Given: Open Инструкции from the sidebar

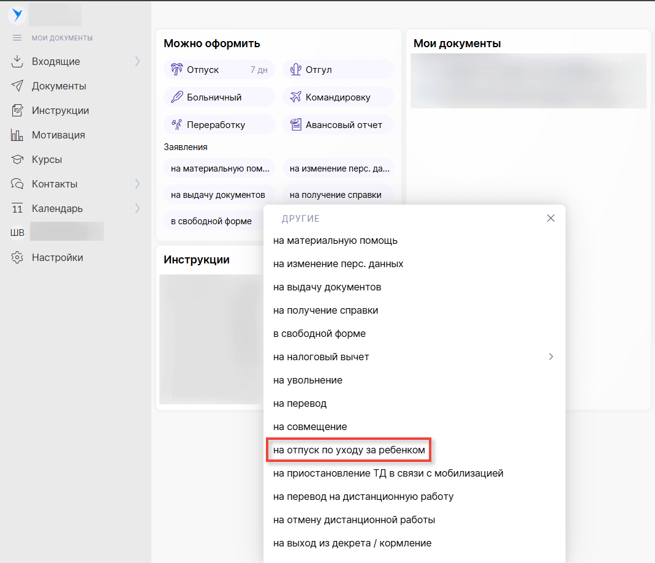Looking at the screenshot, I should coord(60,110).
